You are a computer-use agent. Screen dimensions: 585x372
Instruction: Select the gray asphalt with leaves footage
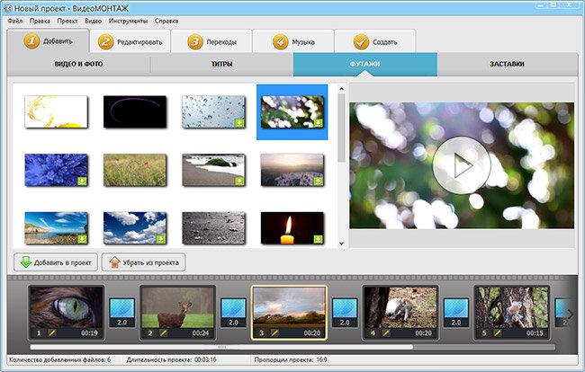pyautogui.click(x=213, y=228)
